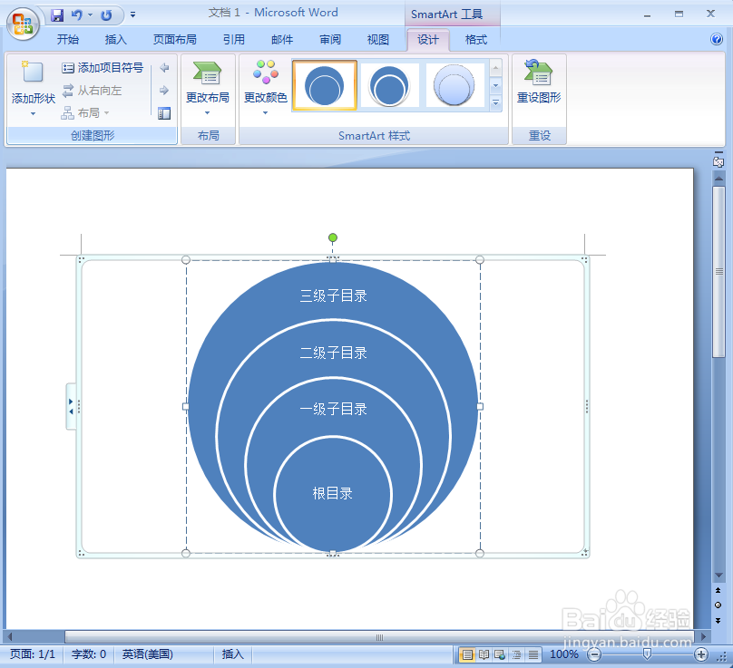Screen dimensions: 733x668
Task: Click the 字数: 0 word count
Action: [89, 654]
